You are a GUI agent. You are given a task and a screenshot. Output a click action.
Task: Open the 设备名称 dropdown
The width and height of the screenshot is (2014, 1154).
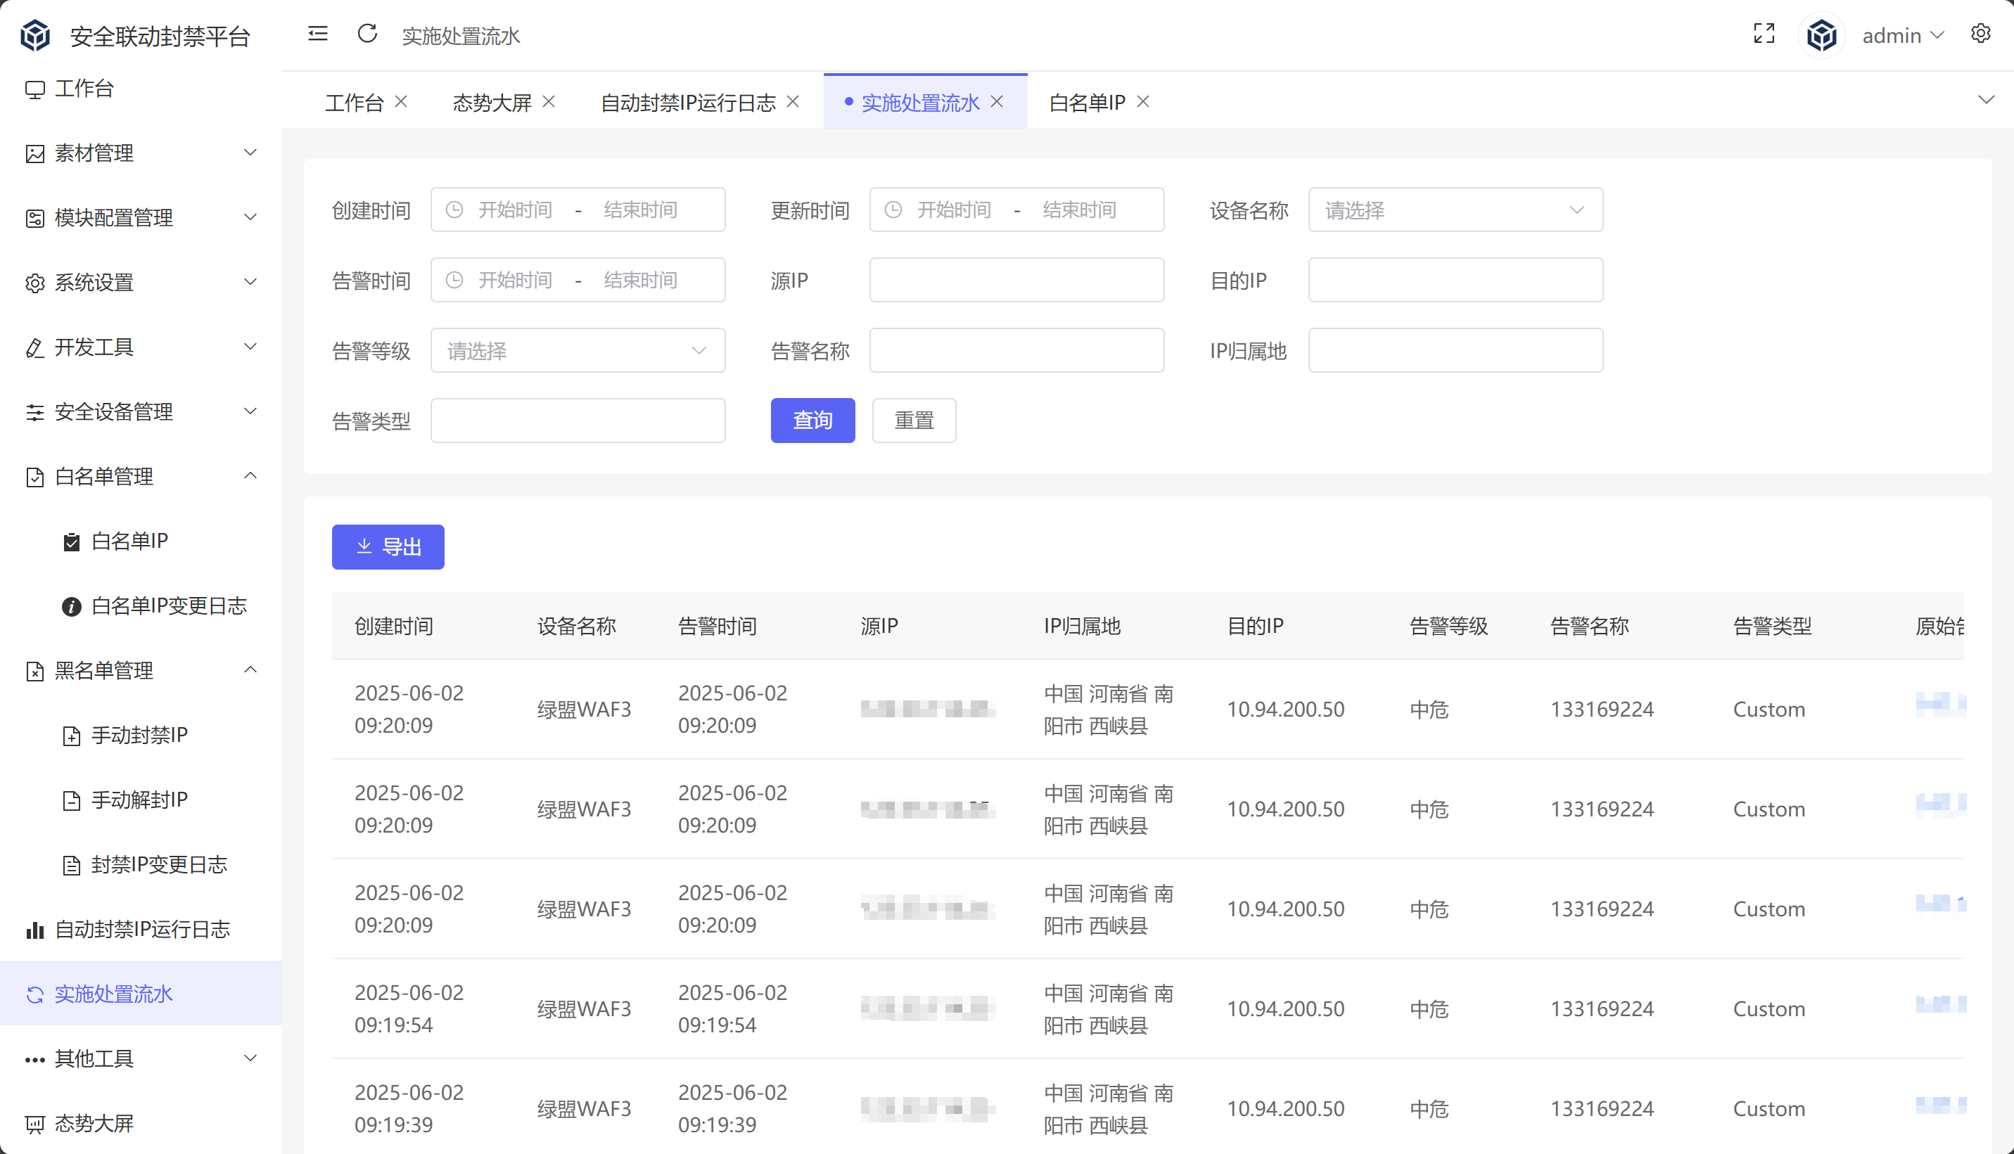point(1455,210)
